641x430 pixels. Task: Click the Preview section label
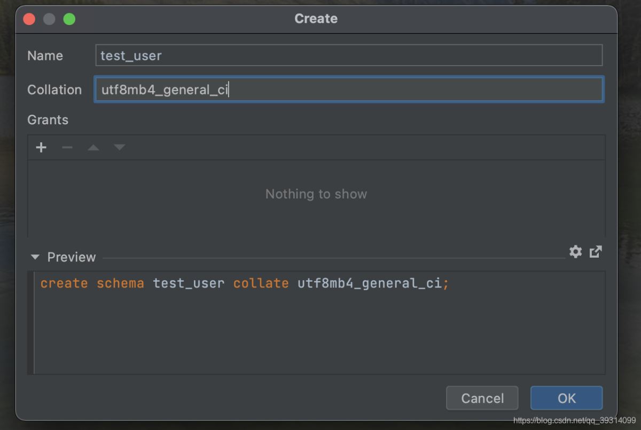(72, 257)
